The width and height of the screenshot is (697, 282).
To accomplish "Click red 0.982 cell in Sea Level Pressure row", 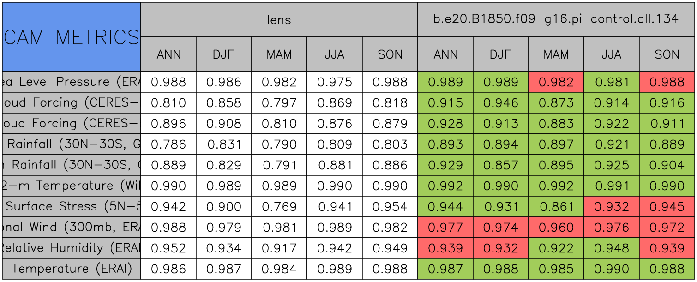I will pyautogui.click(x=556, y=82).
